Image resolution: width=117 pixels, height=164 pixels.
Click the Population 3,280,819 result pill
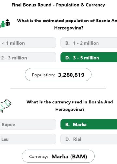pos(58,75)
